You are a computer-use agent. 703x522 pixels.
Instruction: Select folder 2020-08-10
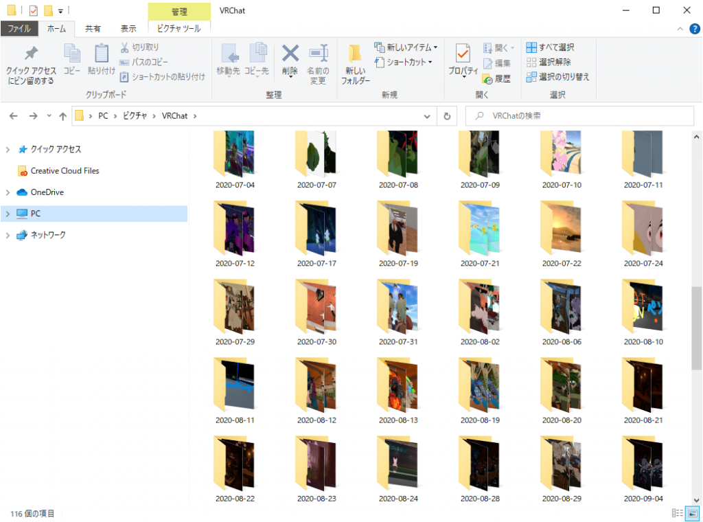tap(643, 313)
